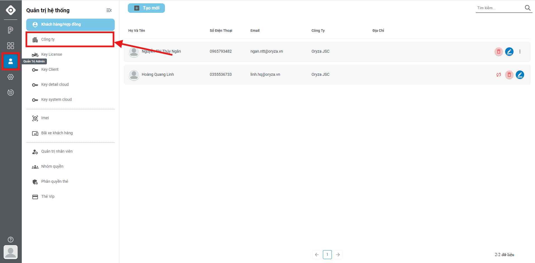This screenshot has height=263, width=535.
Task: Click the Địa Chỉ column header
Action: point(378,31)
